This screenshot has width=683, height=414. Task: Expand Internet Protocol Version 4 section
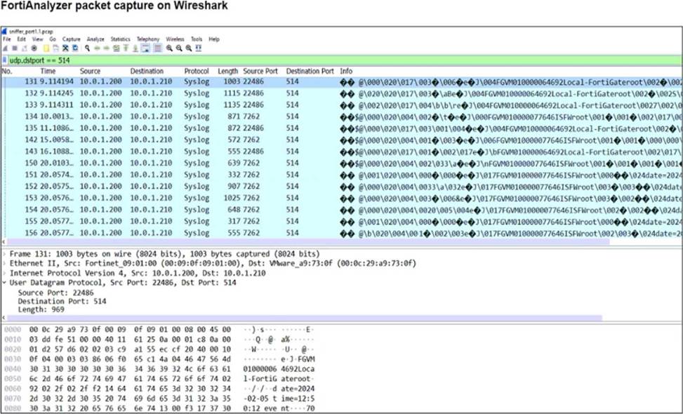tap(4, 274)
